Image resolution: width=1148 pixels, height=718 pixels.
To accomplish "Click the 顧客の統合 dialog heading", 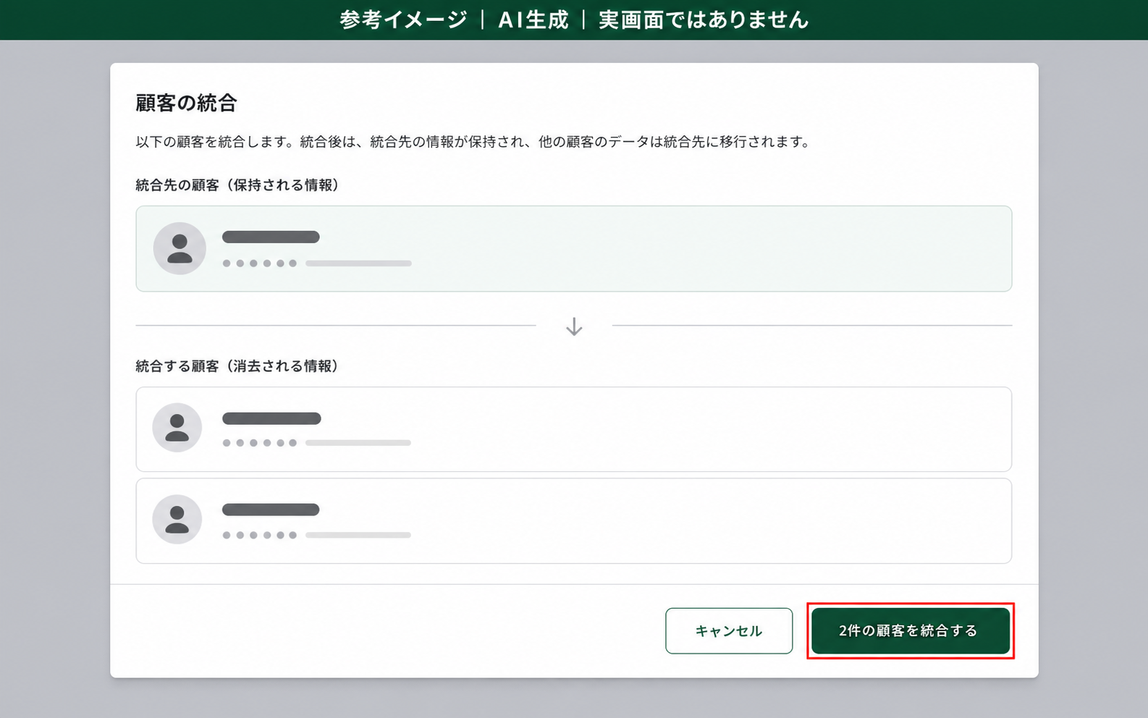I will 187,103.
